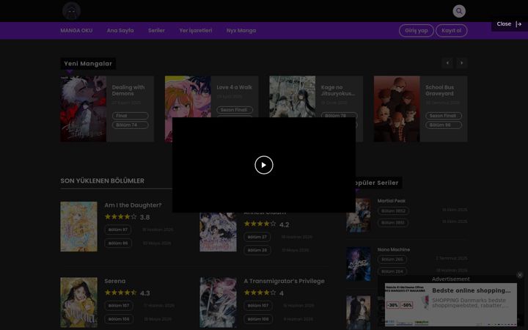Screen dimensions: 528x330
Task: Click the star rating of Serena
Action: coord(120,293)
